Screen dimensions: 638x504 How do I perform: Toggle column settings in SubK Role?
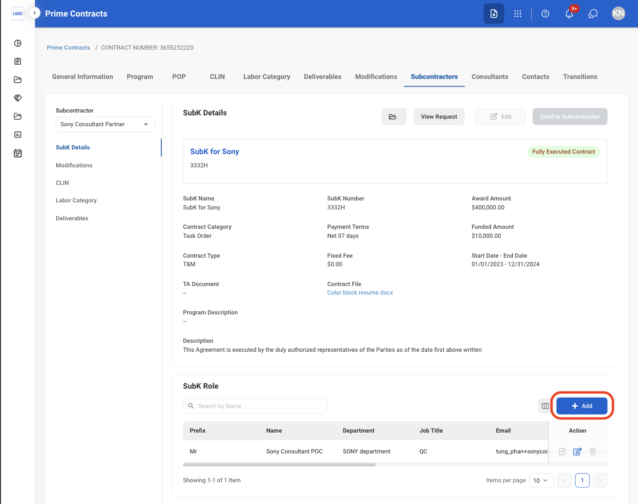[x=545, y=406]
